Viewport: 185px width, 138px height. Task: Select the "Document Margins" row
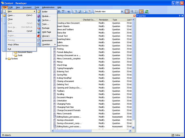92,97
